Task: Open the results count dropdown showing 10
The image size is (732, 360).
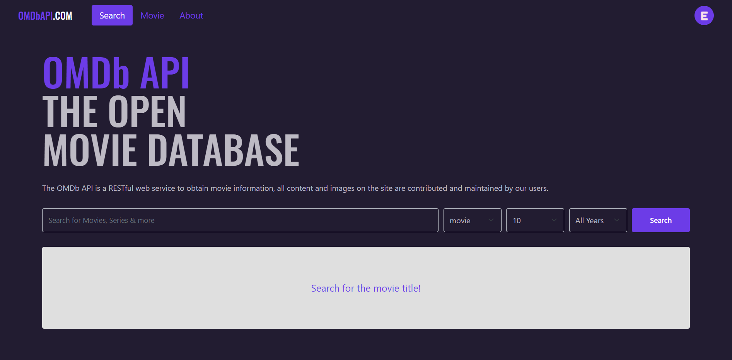Action: click(x=535, y=220)
